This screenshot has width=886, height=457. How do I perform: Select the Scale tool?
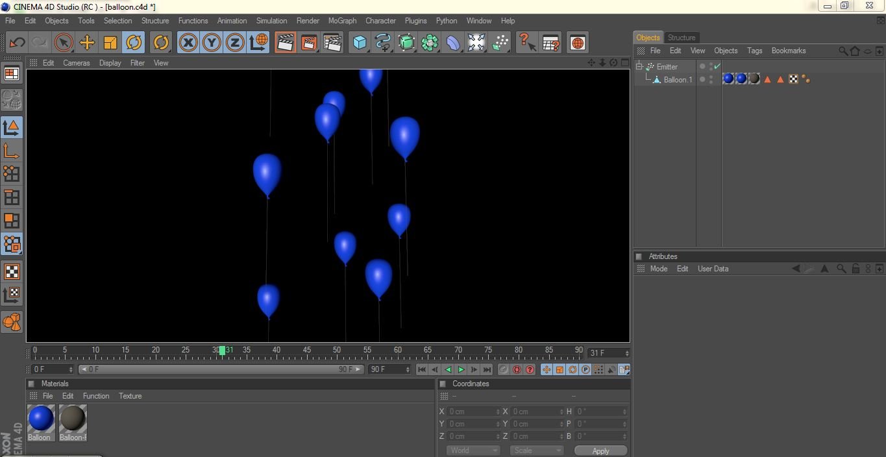110,42
